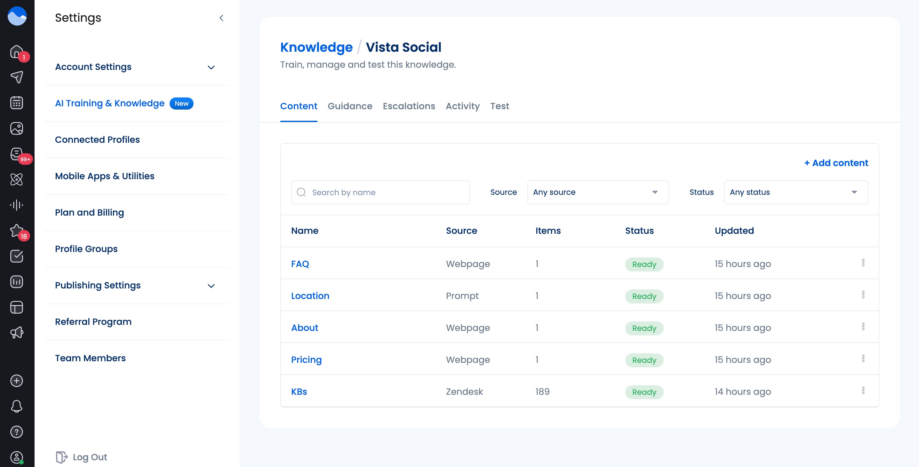Switch to the Guidance tab
The image size is (919, 467).
coord(350,106)
